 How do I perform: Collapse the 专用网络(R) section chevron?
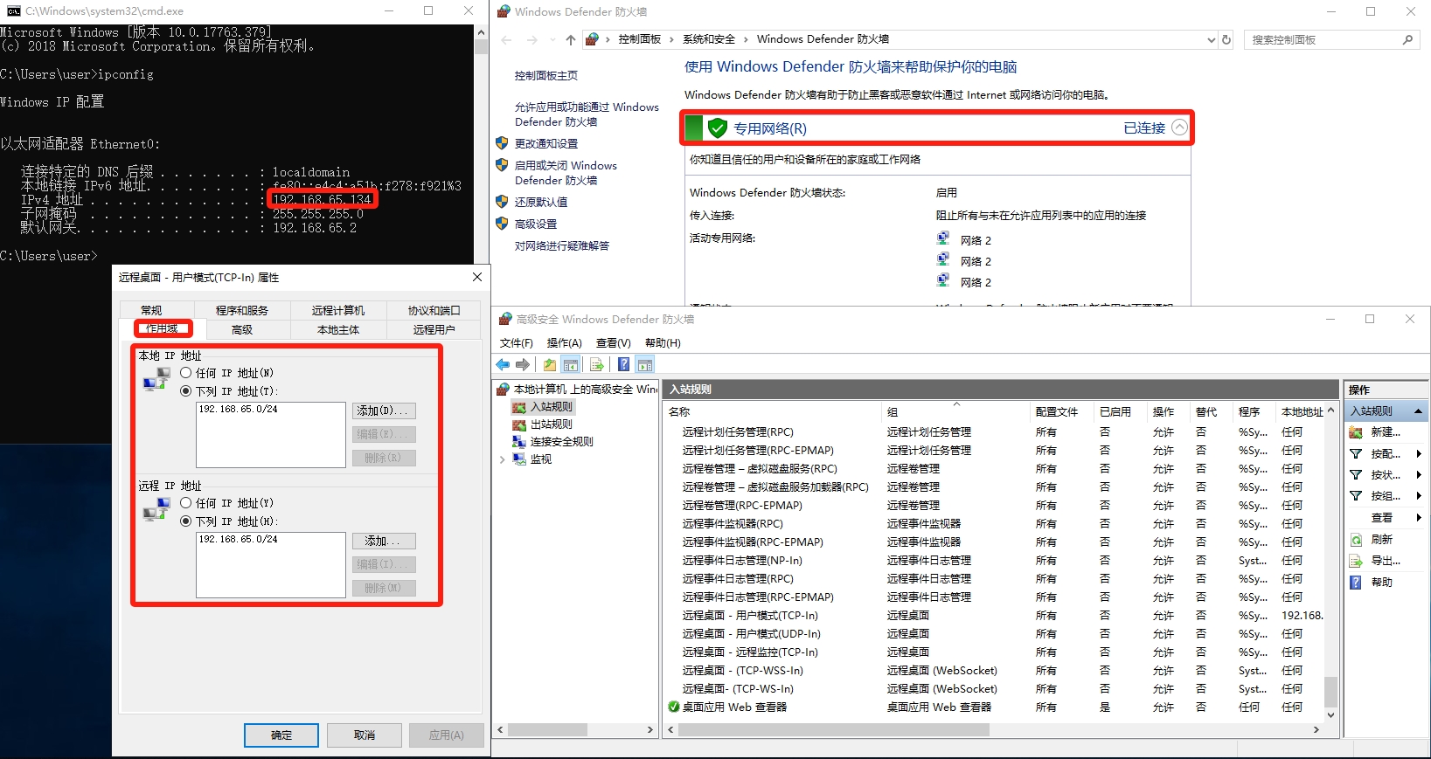point(1179,128)
